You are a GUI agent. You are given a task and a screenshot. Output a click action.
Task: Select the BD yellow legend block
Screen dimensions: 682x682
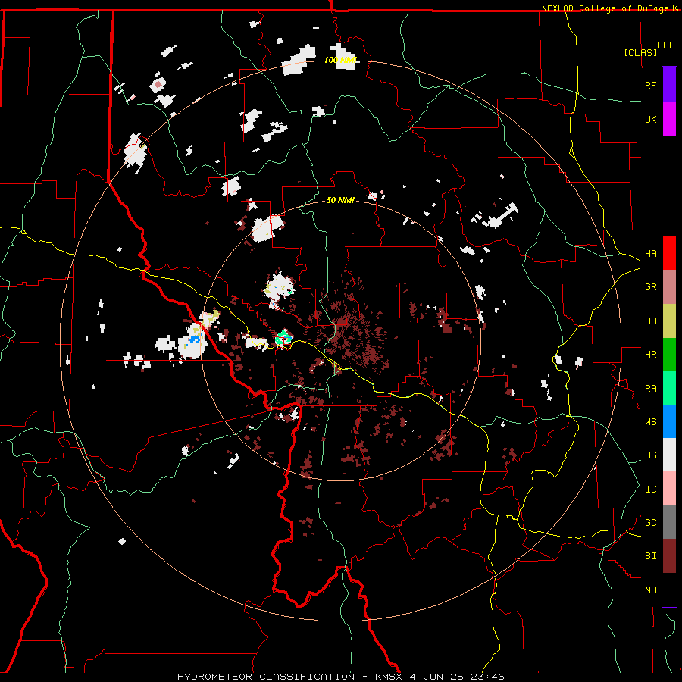[x=669, y=321]
